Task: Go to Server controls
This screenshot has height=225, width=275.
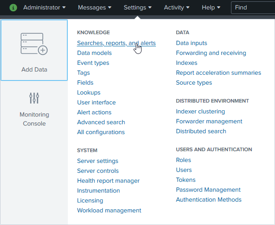Action: coord(98,171)
